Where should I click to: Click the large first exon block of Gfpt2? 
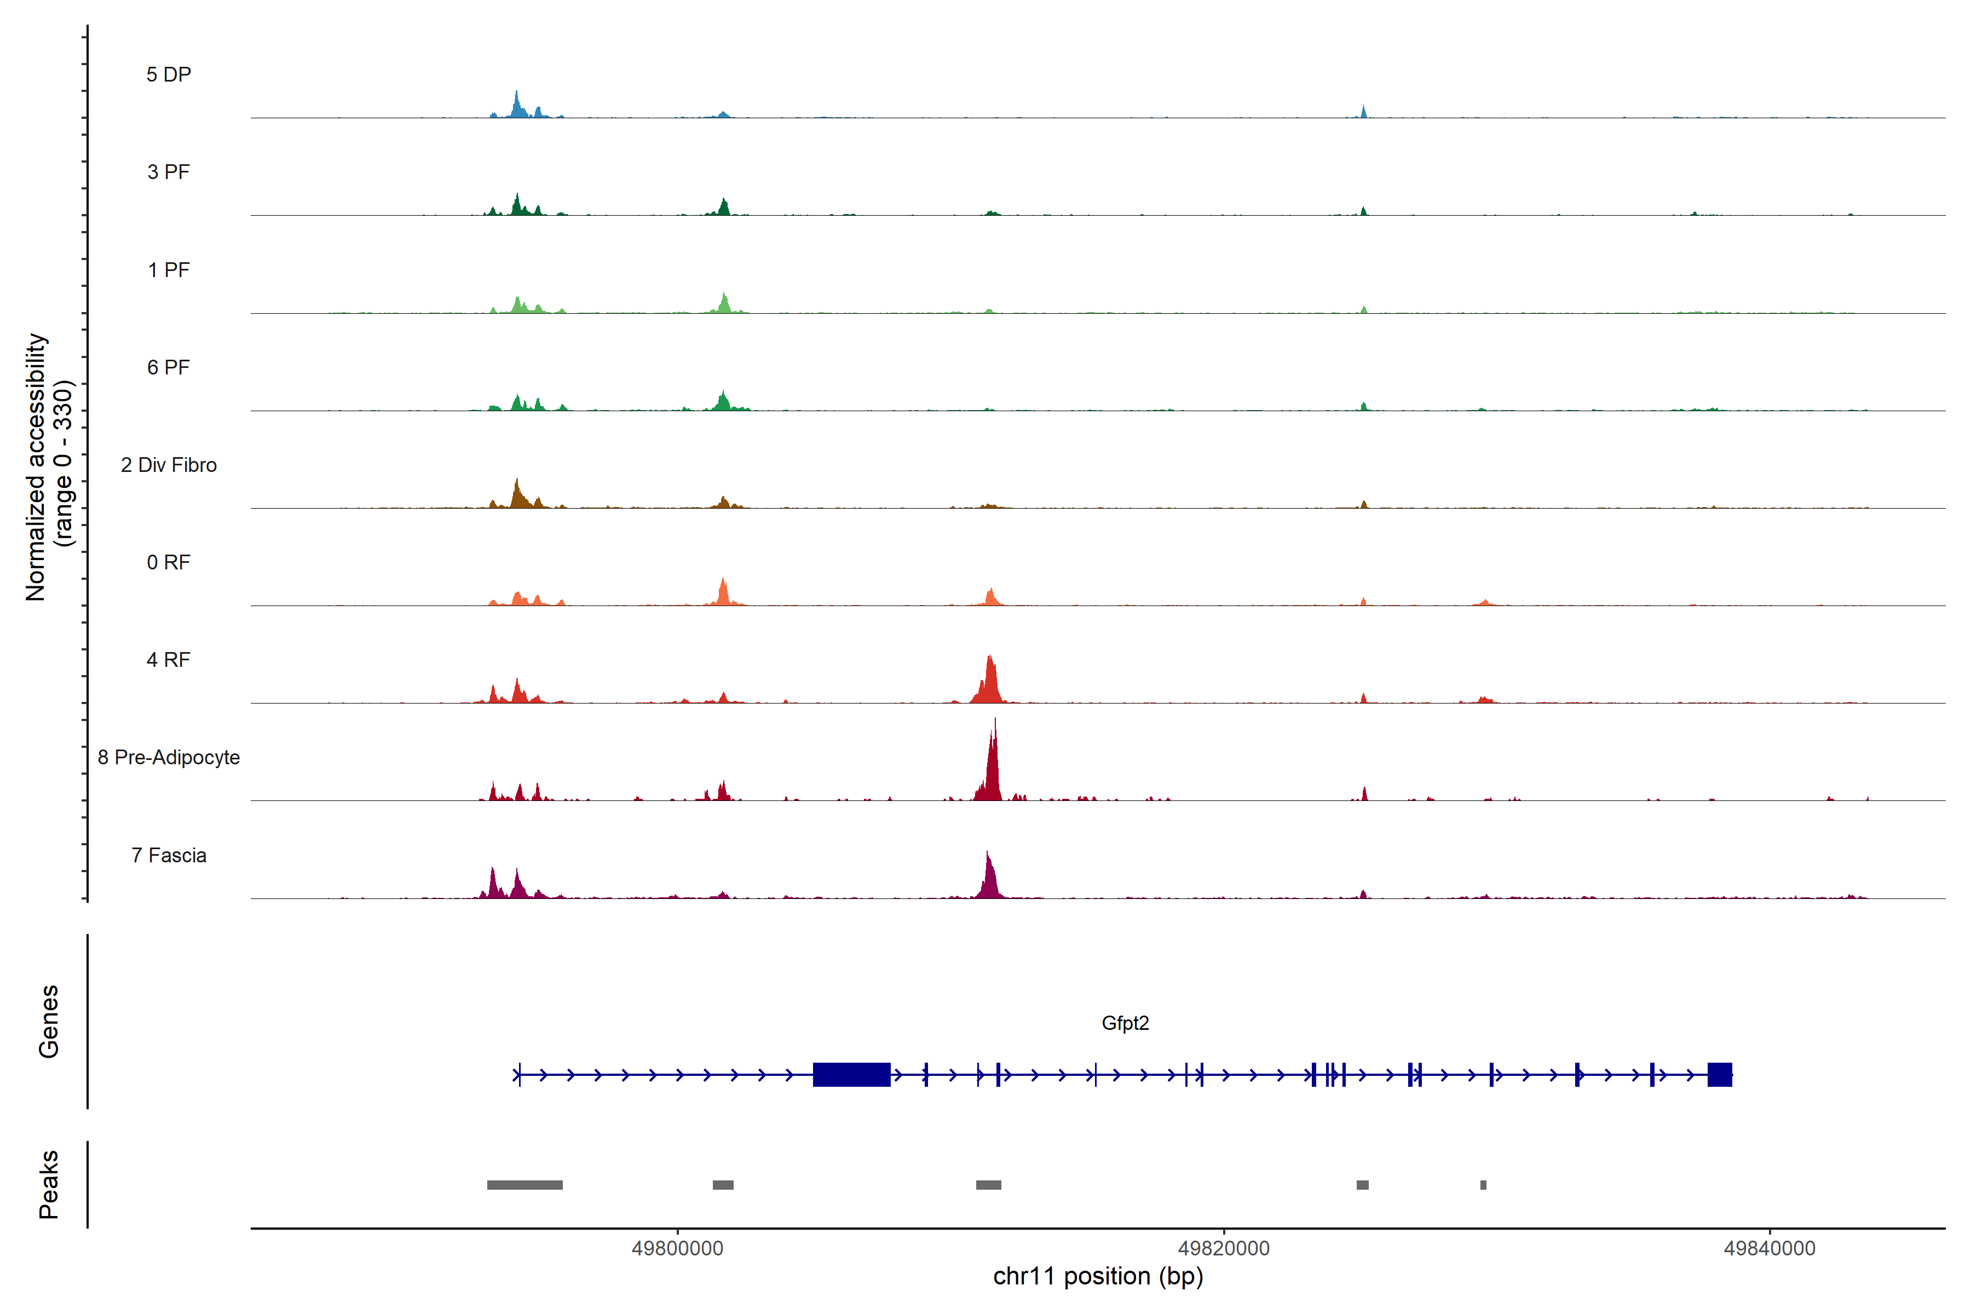(851, 1074)
